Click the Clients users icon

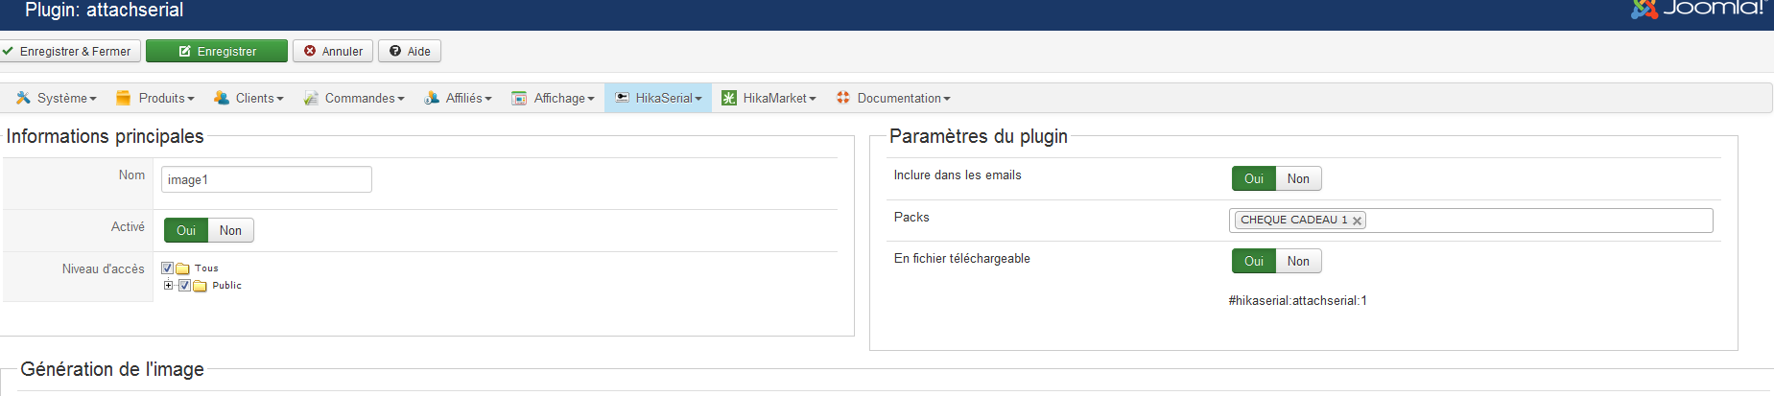222,98
